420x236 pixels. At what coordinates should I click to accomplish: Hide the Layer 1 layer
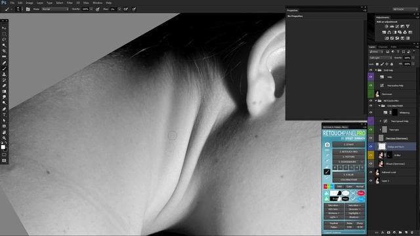pyautogui.click(x=371, y=181)
